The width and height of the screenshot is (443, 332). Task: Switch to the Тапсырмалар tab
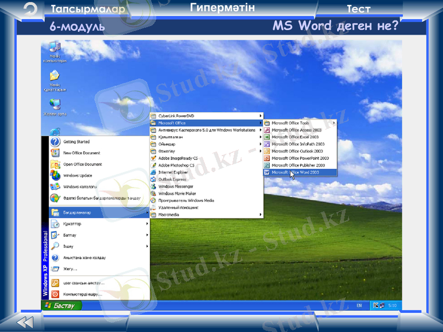pyautogui.click(x=87, y=9)
